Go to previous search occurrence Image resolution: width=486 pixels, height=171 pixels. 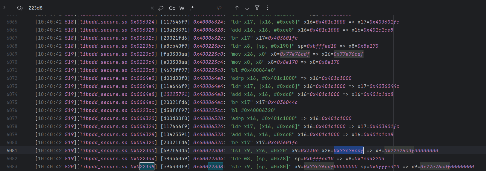[x=237, y=8]
